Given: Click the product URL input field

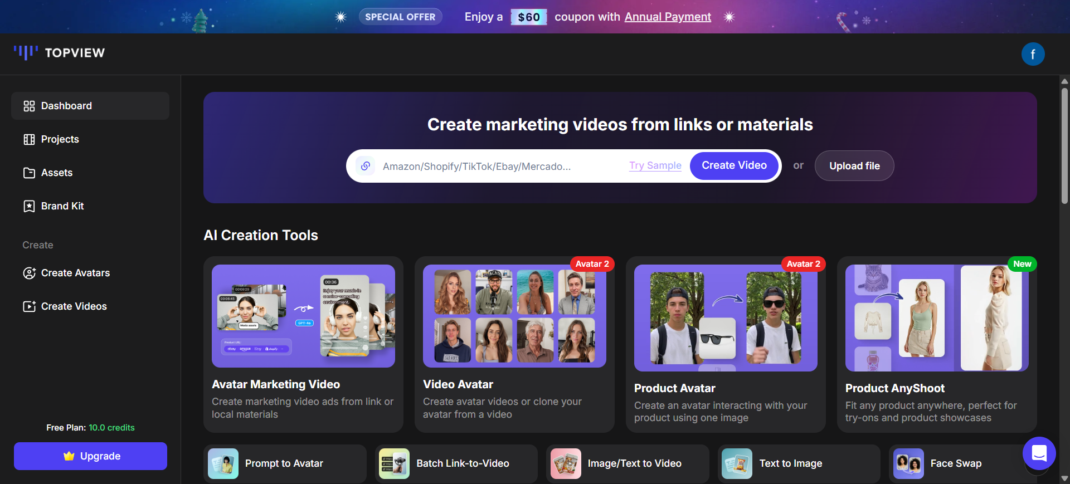Looking at the screenshot, I should 502,166.
